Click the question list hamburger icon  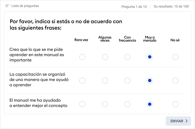coord(7,6)
